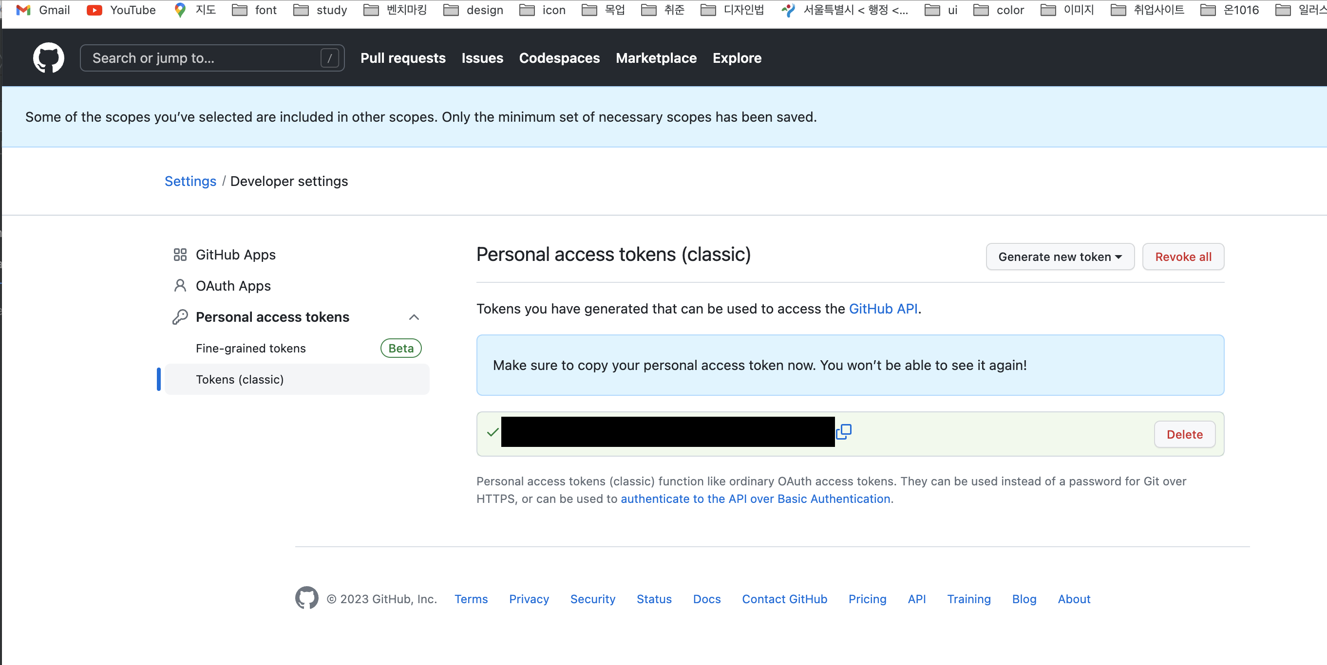Click the green checkmark next to token
The width and height of the screenshot is (1327, 665).
point(493,432)
